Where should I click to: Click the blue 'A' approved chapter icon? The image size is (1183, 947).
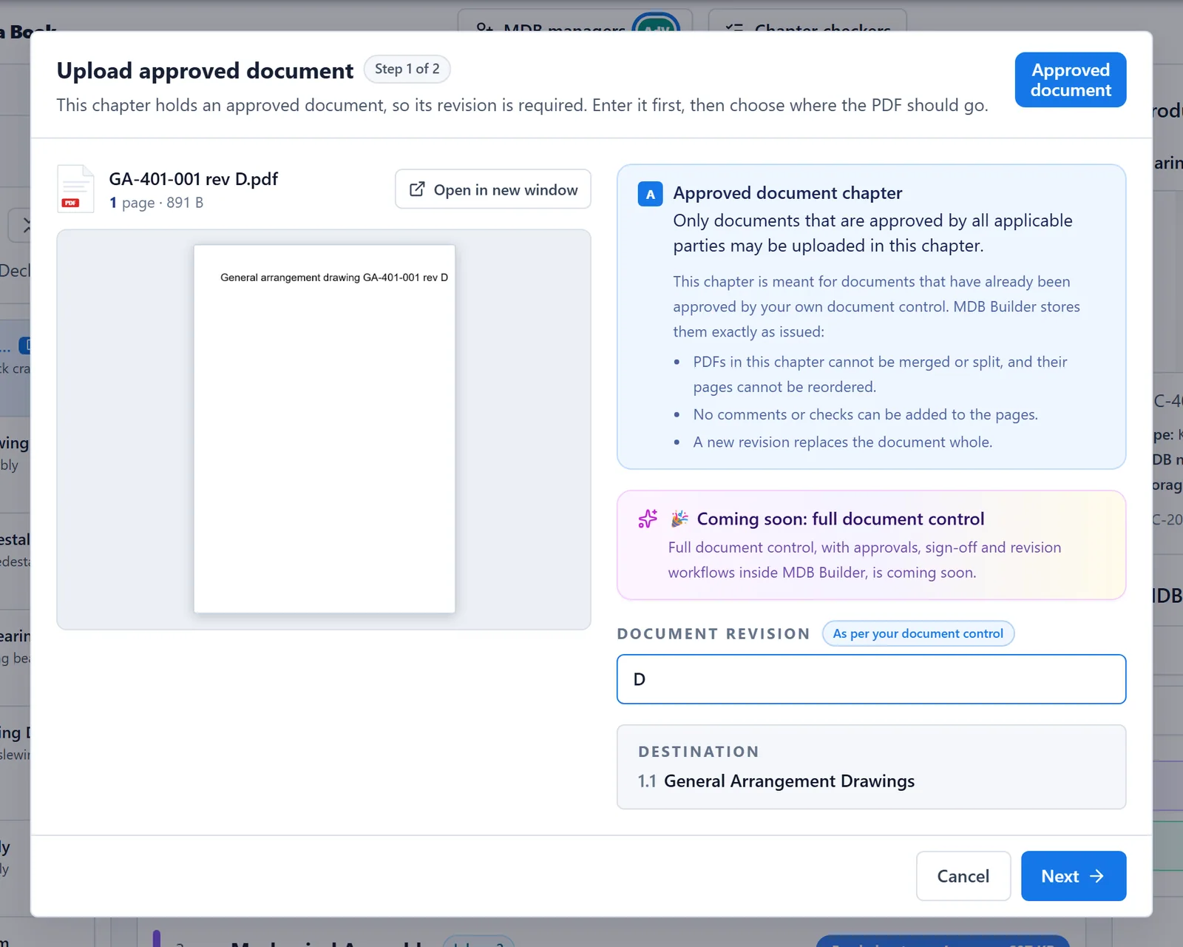650,195
